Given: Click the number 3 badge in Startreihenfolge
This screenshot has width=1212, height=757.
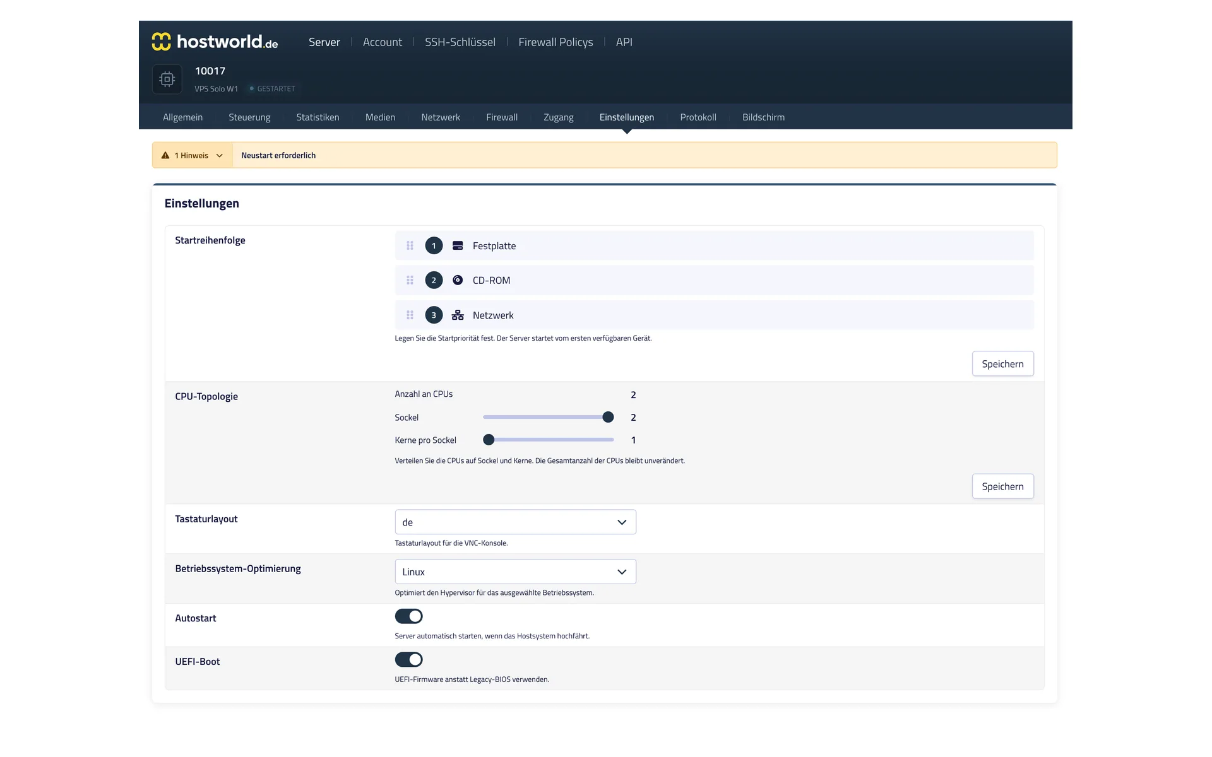Looking at the screenshot, I should (x=434, y=315).
